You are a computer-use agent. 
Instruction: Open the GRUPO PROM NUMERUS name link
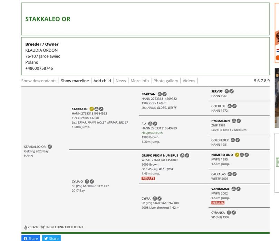pos(160,155)
